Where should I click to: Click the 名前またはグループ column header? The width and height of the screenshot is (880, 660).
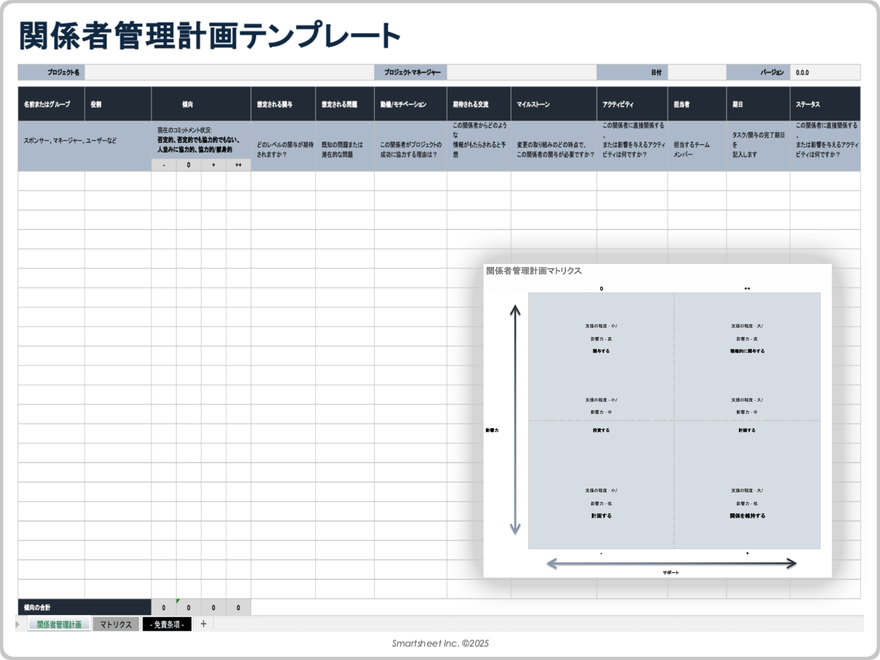coord(50,104)
